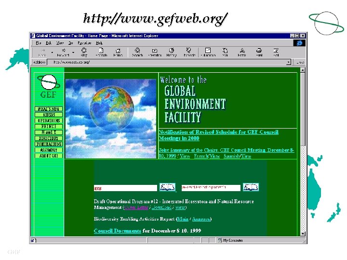347x260 pixels.
Task: Click the PUBLICATIONS sidebar button
Action: click(x=49, y=144)
